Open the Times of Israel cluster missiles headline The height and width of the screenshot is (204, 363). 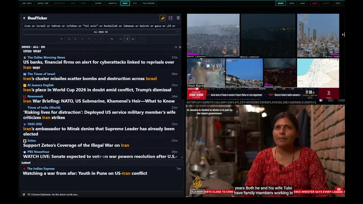(90, 79)
